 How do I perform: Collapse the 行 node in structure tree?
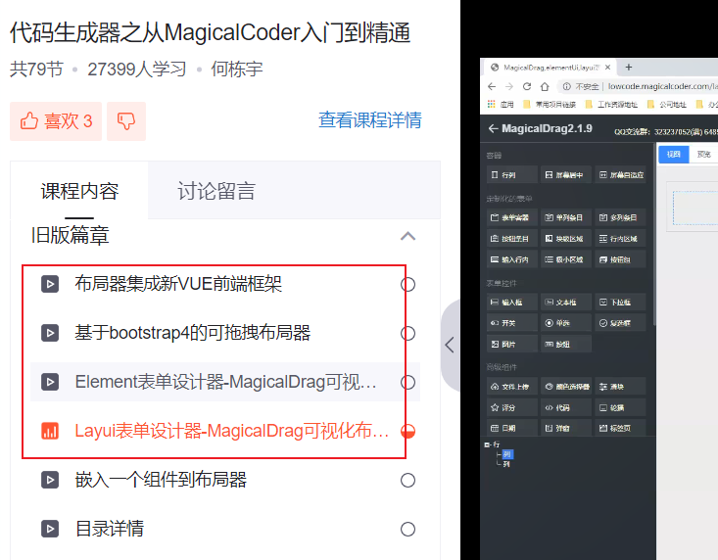pos(486,444)
